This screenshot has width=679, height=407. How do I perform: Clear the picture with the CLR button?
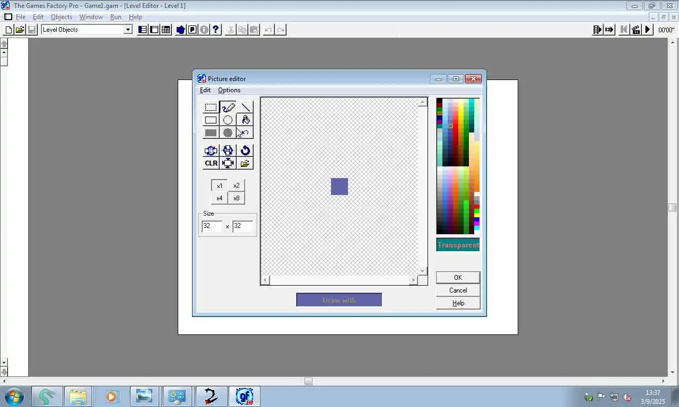point(211,163)
